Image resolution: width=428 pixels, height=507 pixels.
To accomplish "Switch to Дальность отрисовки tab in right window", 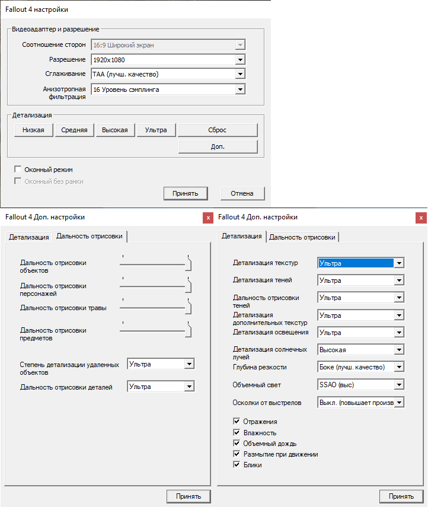I will 302,237.
